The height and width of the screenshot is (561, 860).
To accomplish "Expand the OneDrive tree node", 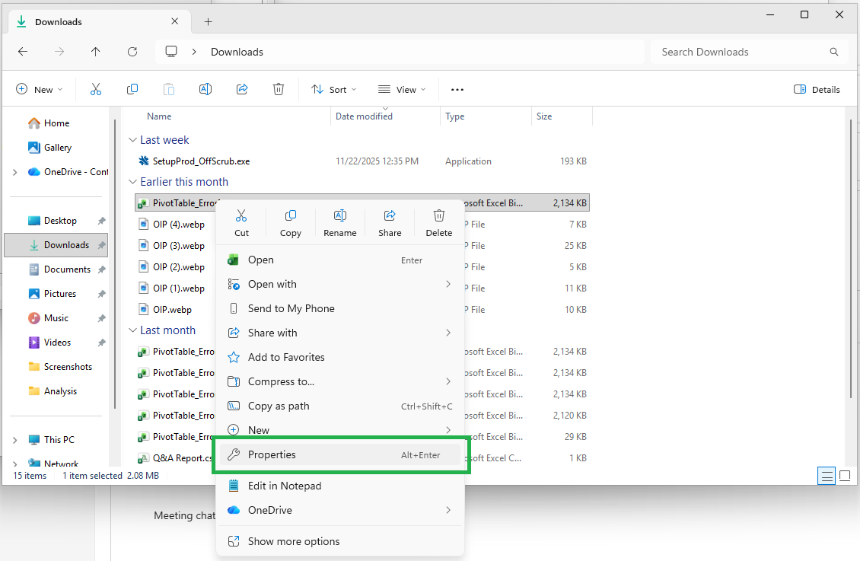I will 14,172.
